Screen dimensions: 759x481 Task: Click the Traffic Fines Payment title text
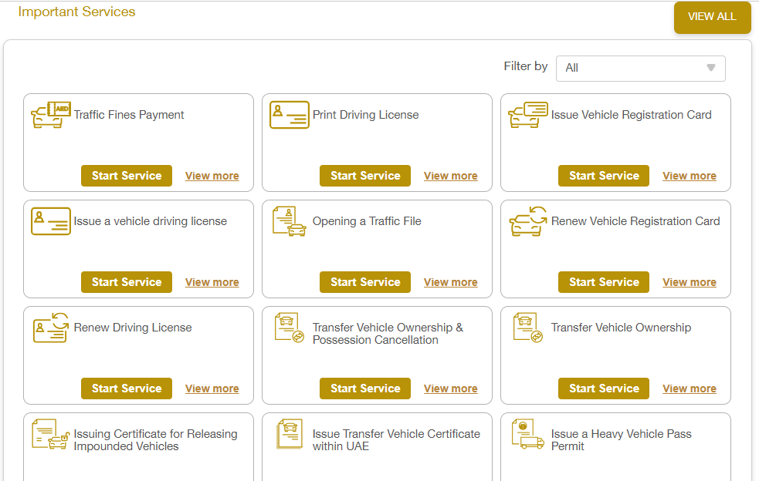click(129, 115)
